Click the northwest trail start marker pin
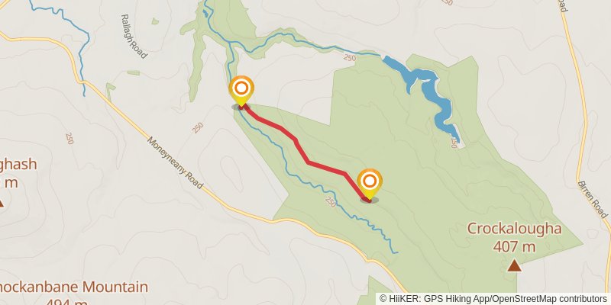The height and width of the screenshot is (305, 611). click(241, 91)
